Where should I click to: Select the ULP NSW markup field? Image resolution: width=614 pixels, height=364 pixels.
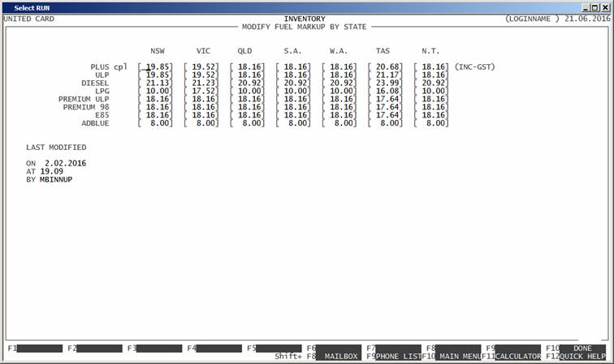click(155, 75)
